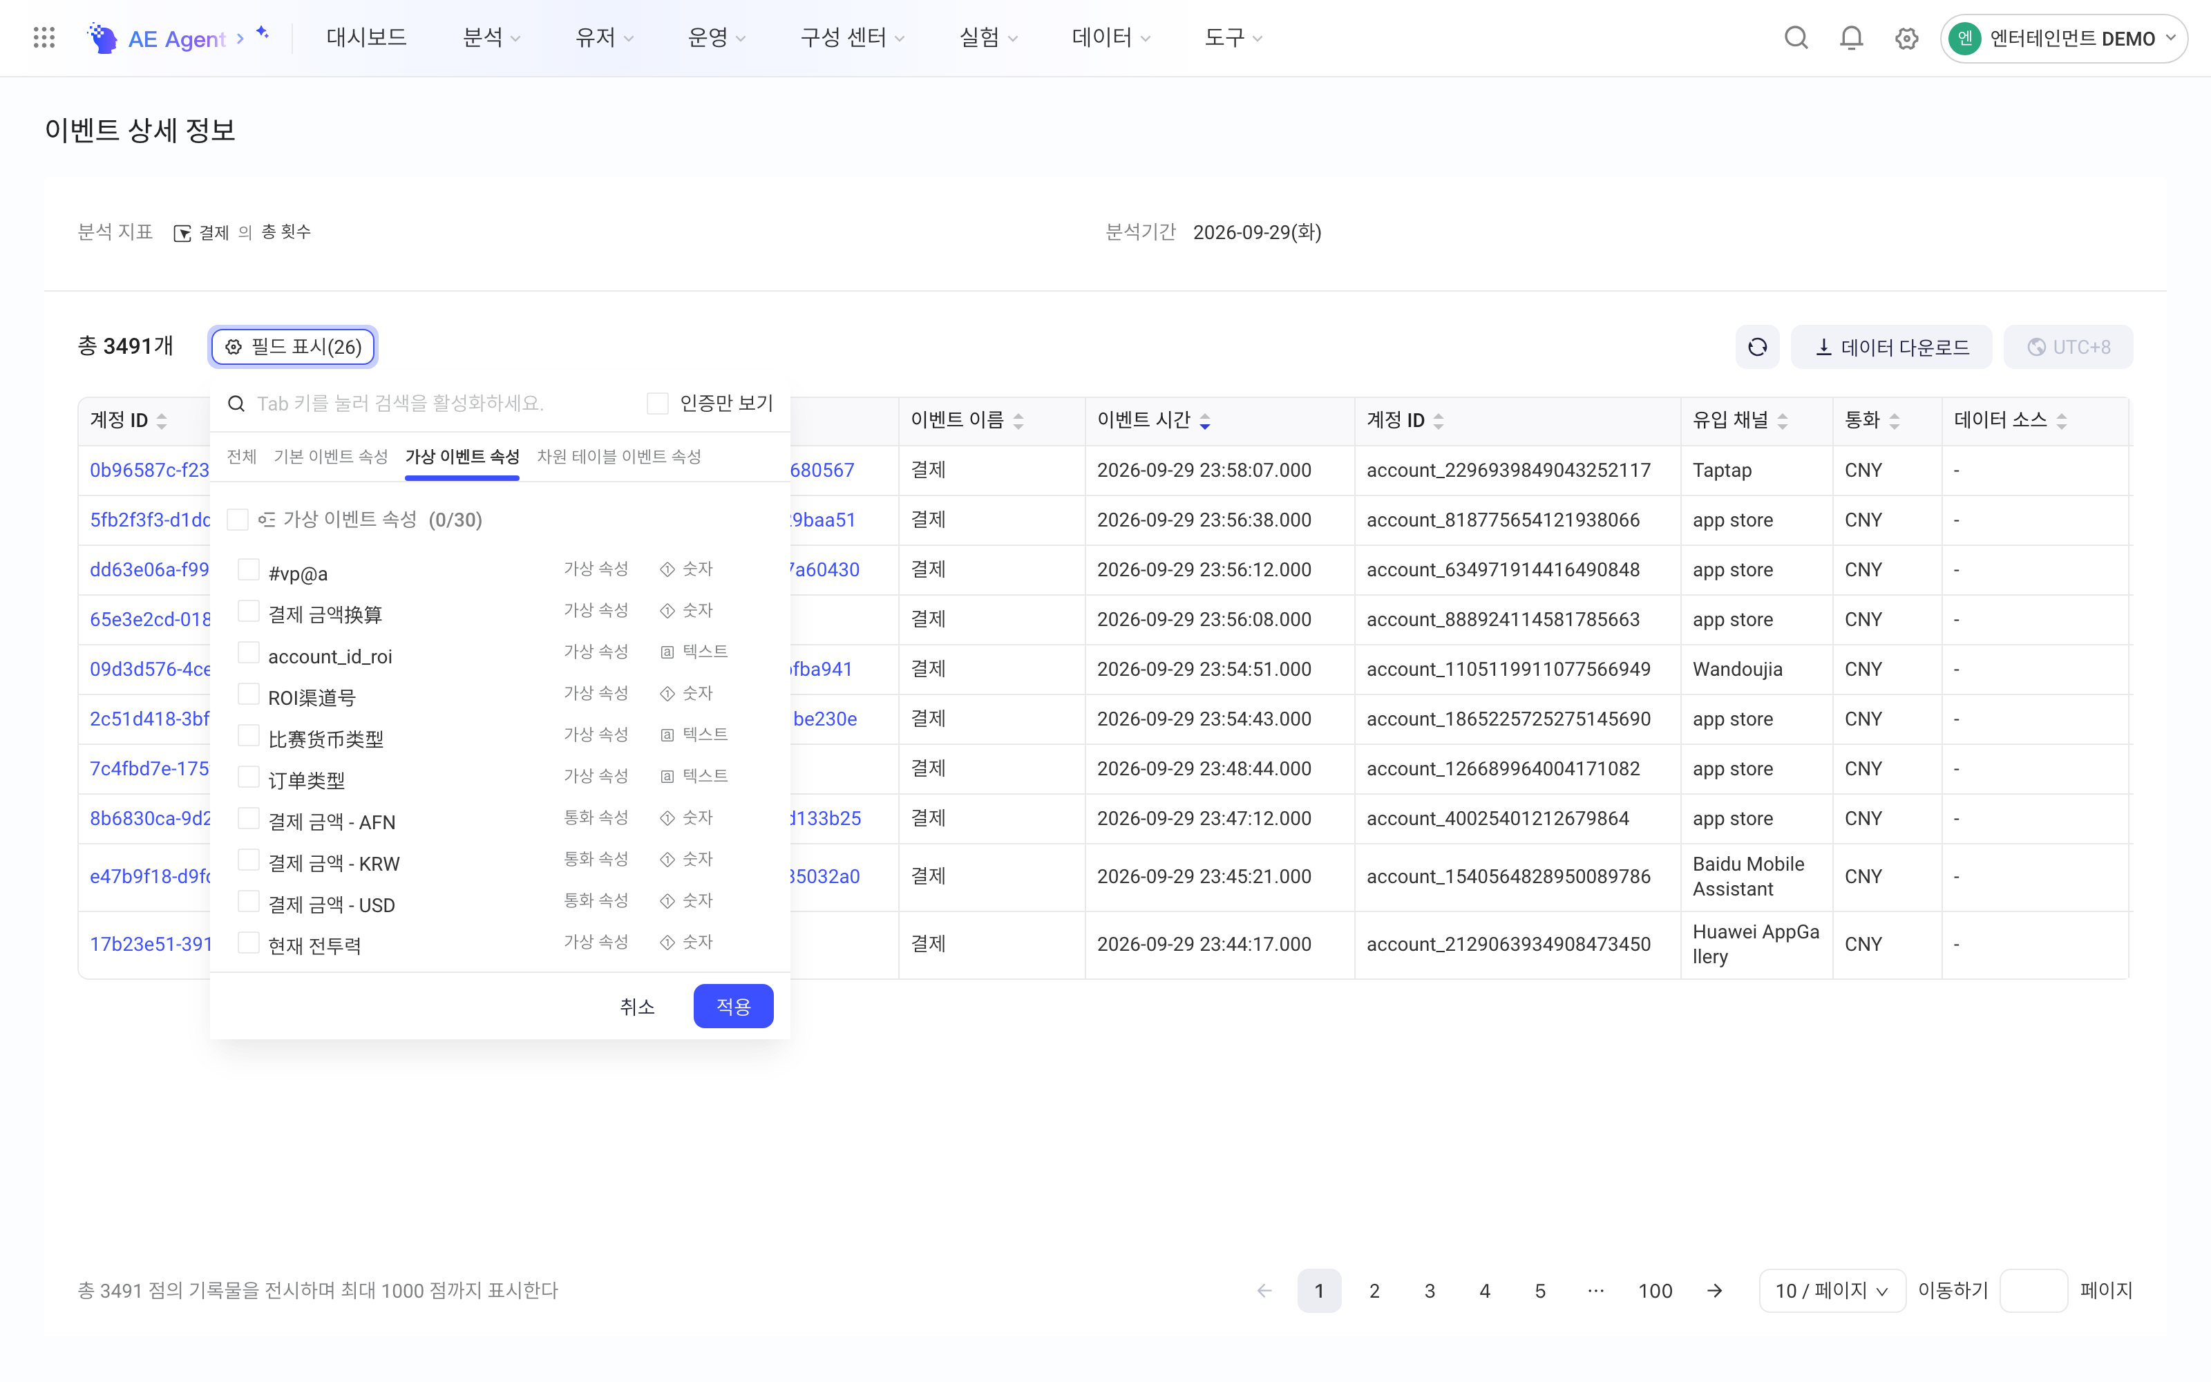Switch to 차원 테이블 이벤트 속성 tab
Screen dimensions: 2211x1382
tap(618, 456)
